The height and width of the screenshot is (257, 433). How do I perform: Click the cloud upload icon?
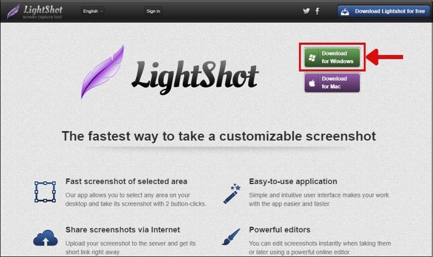(45, 238)
